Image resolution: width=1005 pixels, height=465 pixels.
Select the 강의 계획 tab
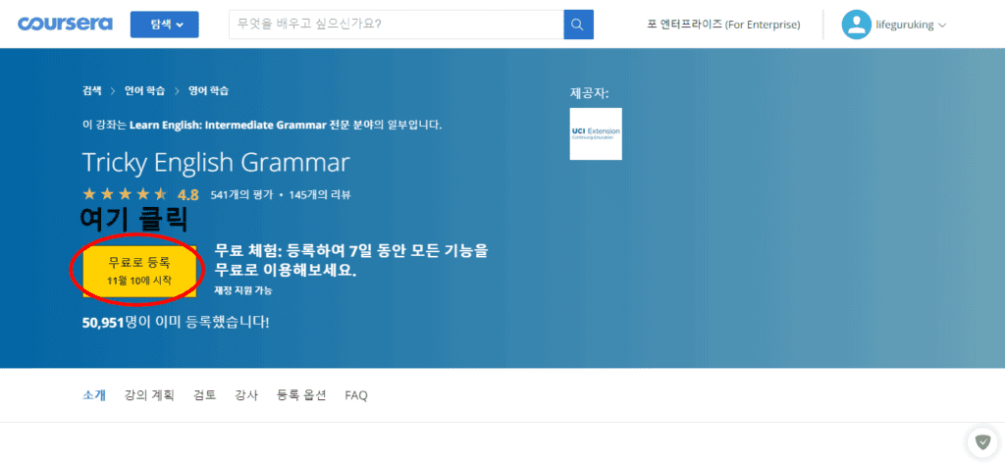(x=149, y=395)
